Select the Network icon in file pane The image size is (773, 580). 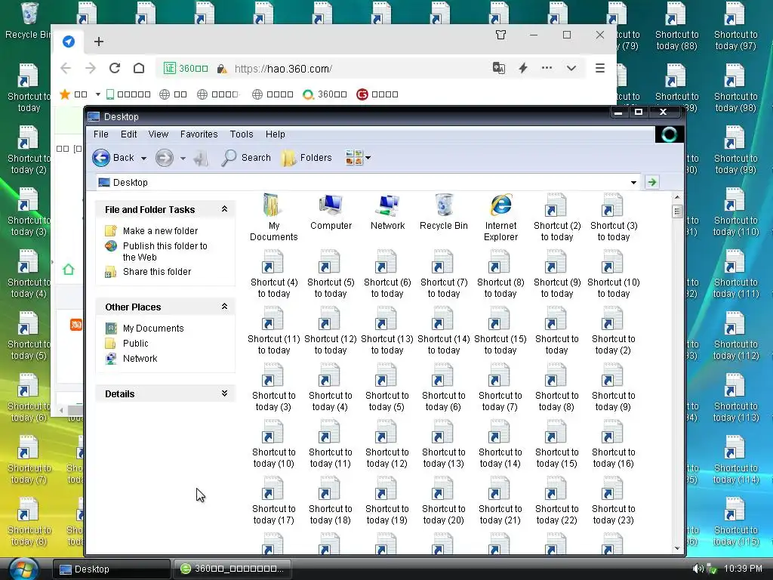387,212
